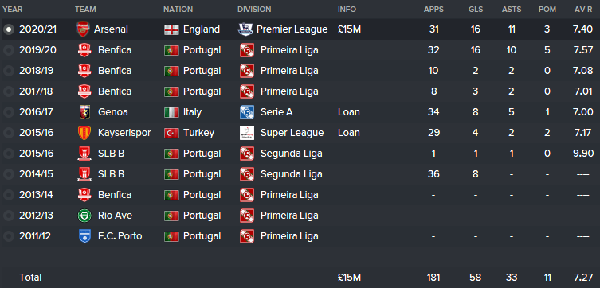Click the F.C. Porto club badge
The image size is (600, 288).
coord(84,236)
